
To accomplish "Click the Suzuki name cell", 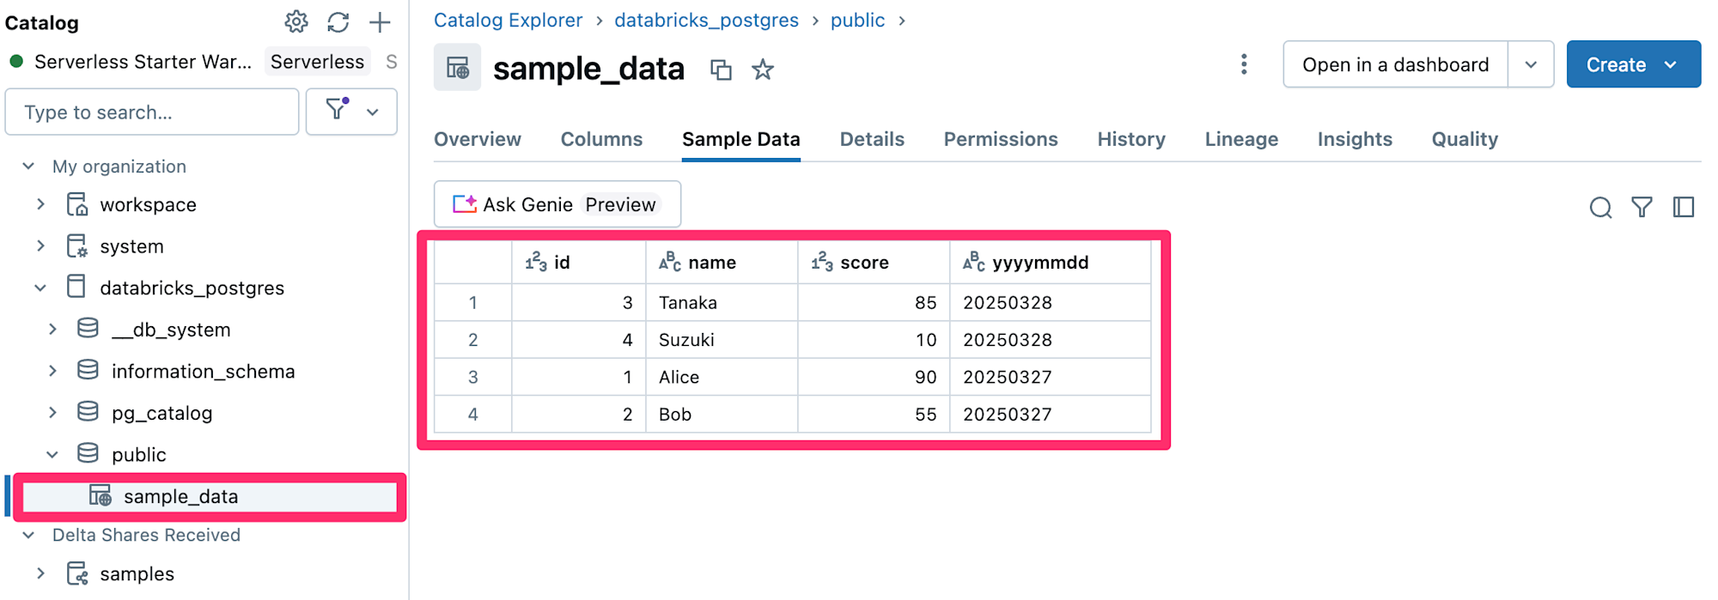I will coord(722,340).
